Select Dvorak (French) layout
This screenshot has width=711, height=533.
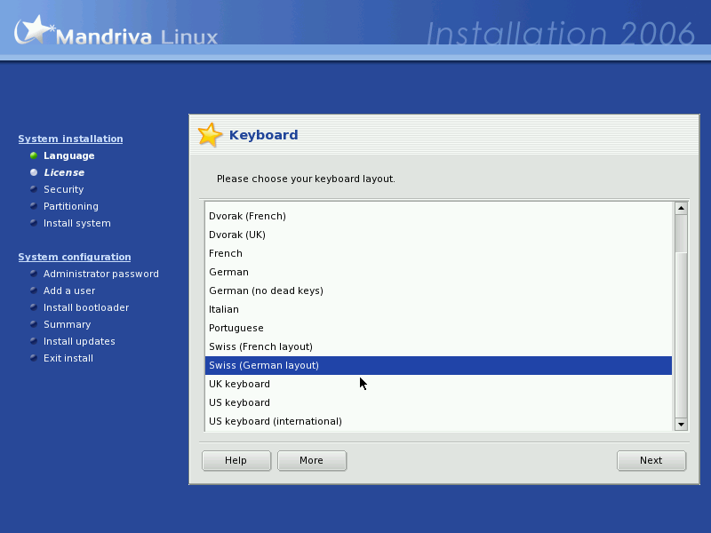pyautogui.click(x=438, y=216)
